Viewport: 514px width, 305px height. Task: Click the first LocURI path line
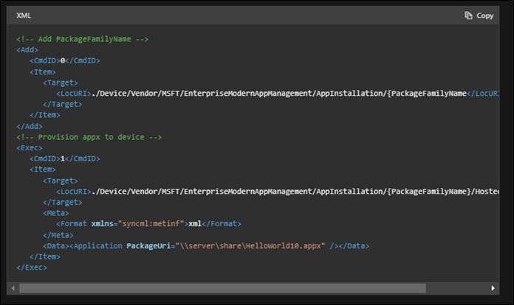point(278,94)
